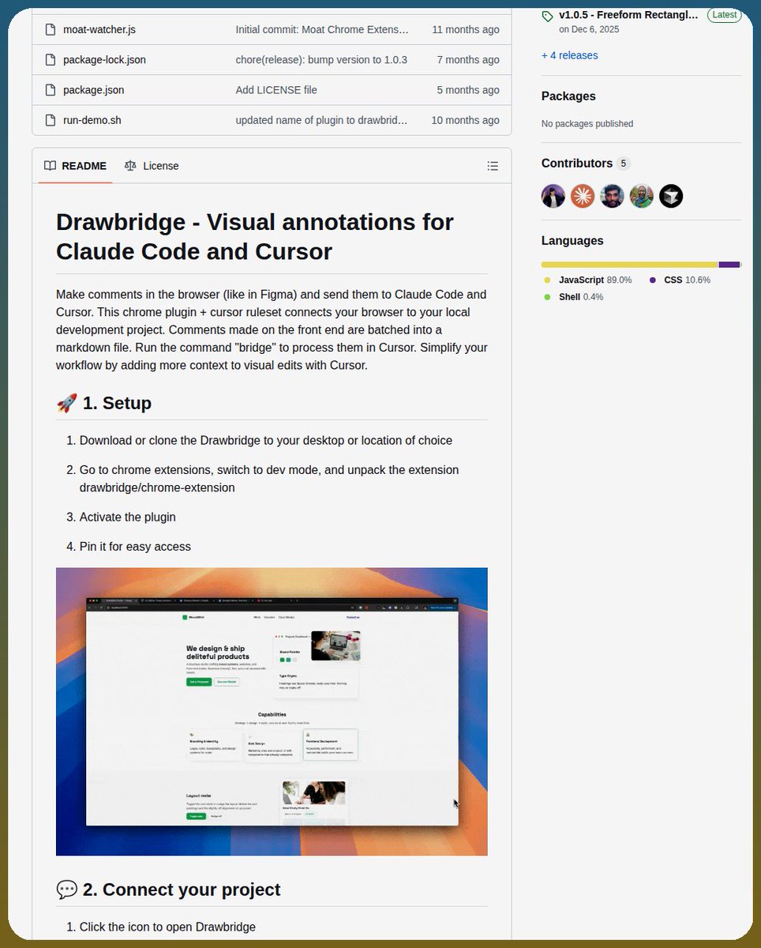Click '5 months ago' timestamp for package.json
The image size is (761, 948).
(x=468, y=89)
